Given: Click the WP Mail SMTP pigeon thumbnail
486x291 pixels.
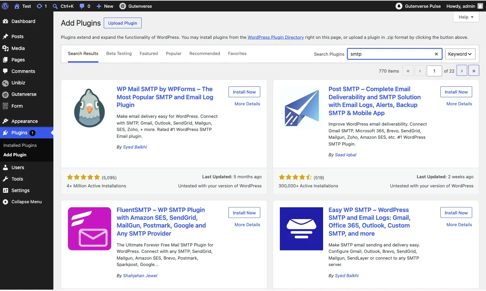Looking at the screenshot, I should [90, 108].
